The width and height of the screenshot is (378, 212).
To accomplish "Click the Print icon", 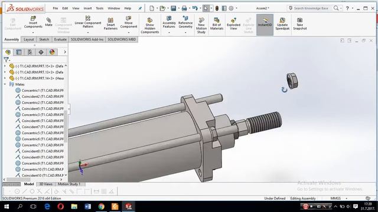I will 184,8.
